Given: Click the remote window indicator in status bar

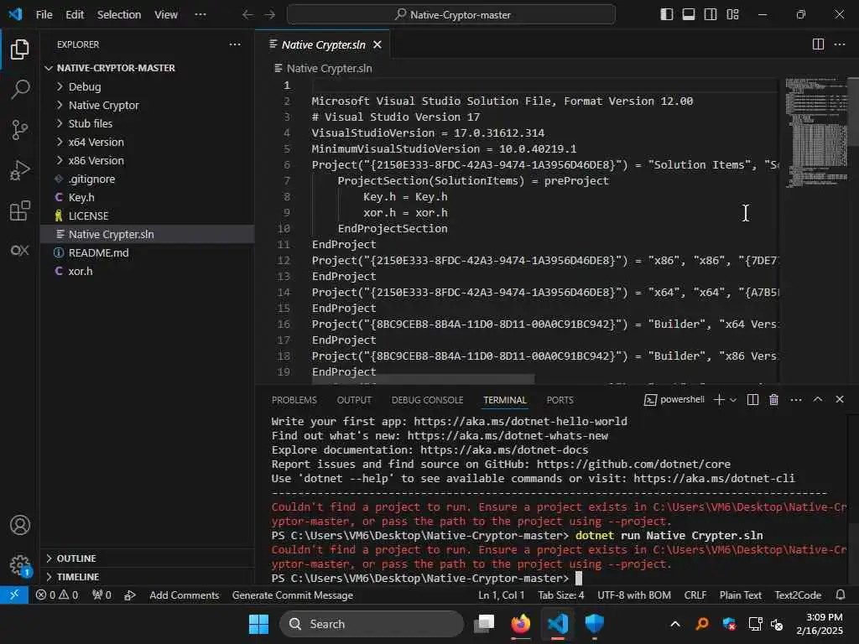Looking at the screenshot, I should pos(14,595).
